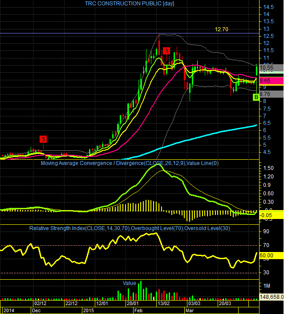
Task: Click the 7.5 price axis label
Action: point(267,109)
